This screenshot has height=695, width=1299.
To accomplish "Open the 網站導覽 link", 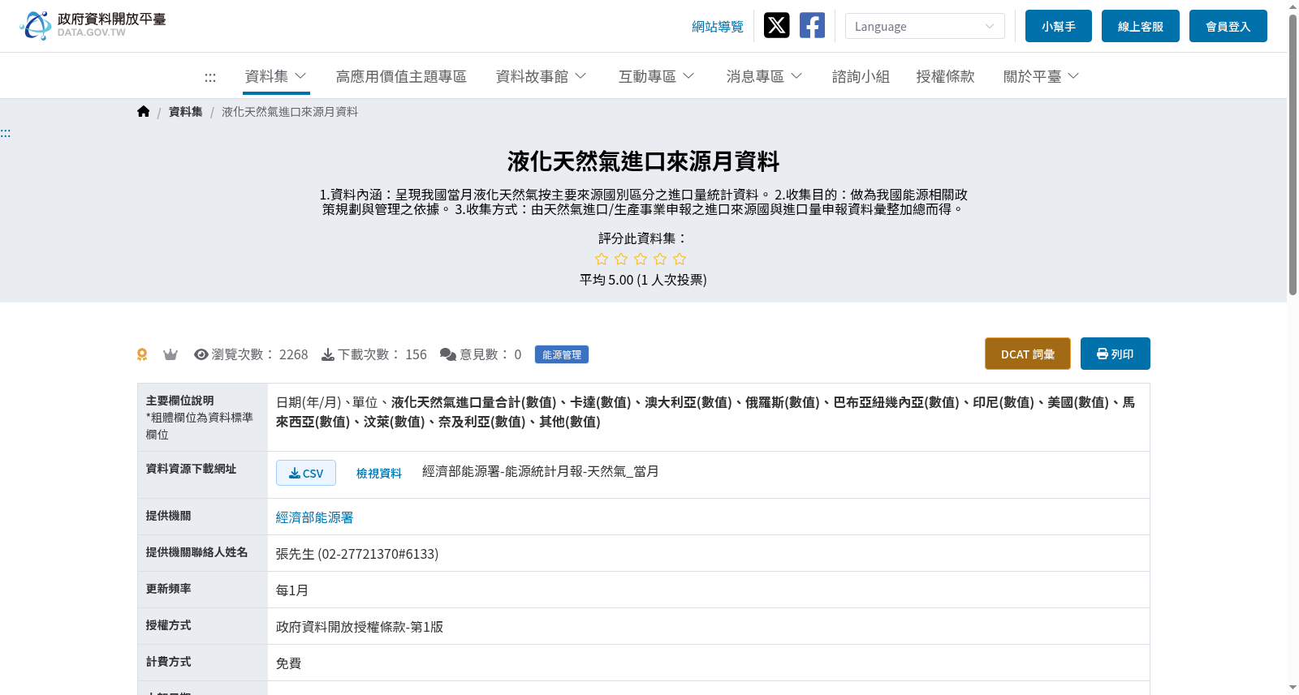I will click(718, 27).
